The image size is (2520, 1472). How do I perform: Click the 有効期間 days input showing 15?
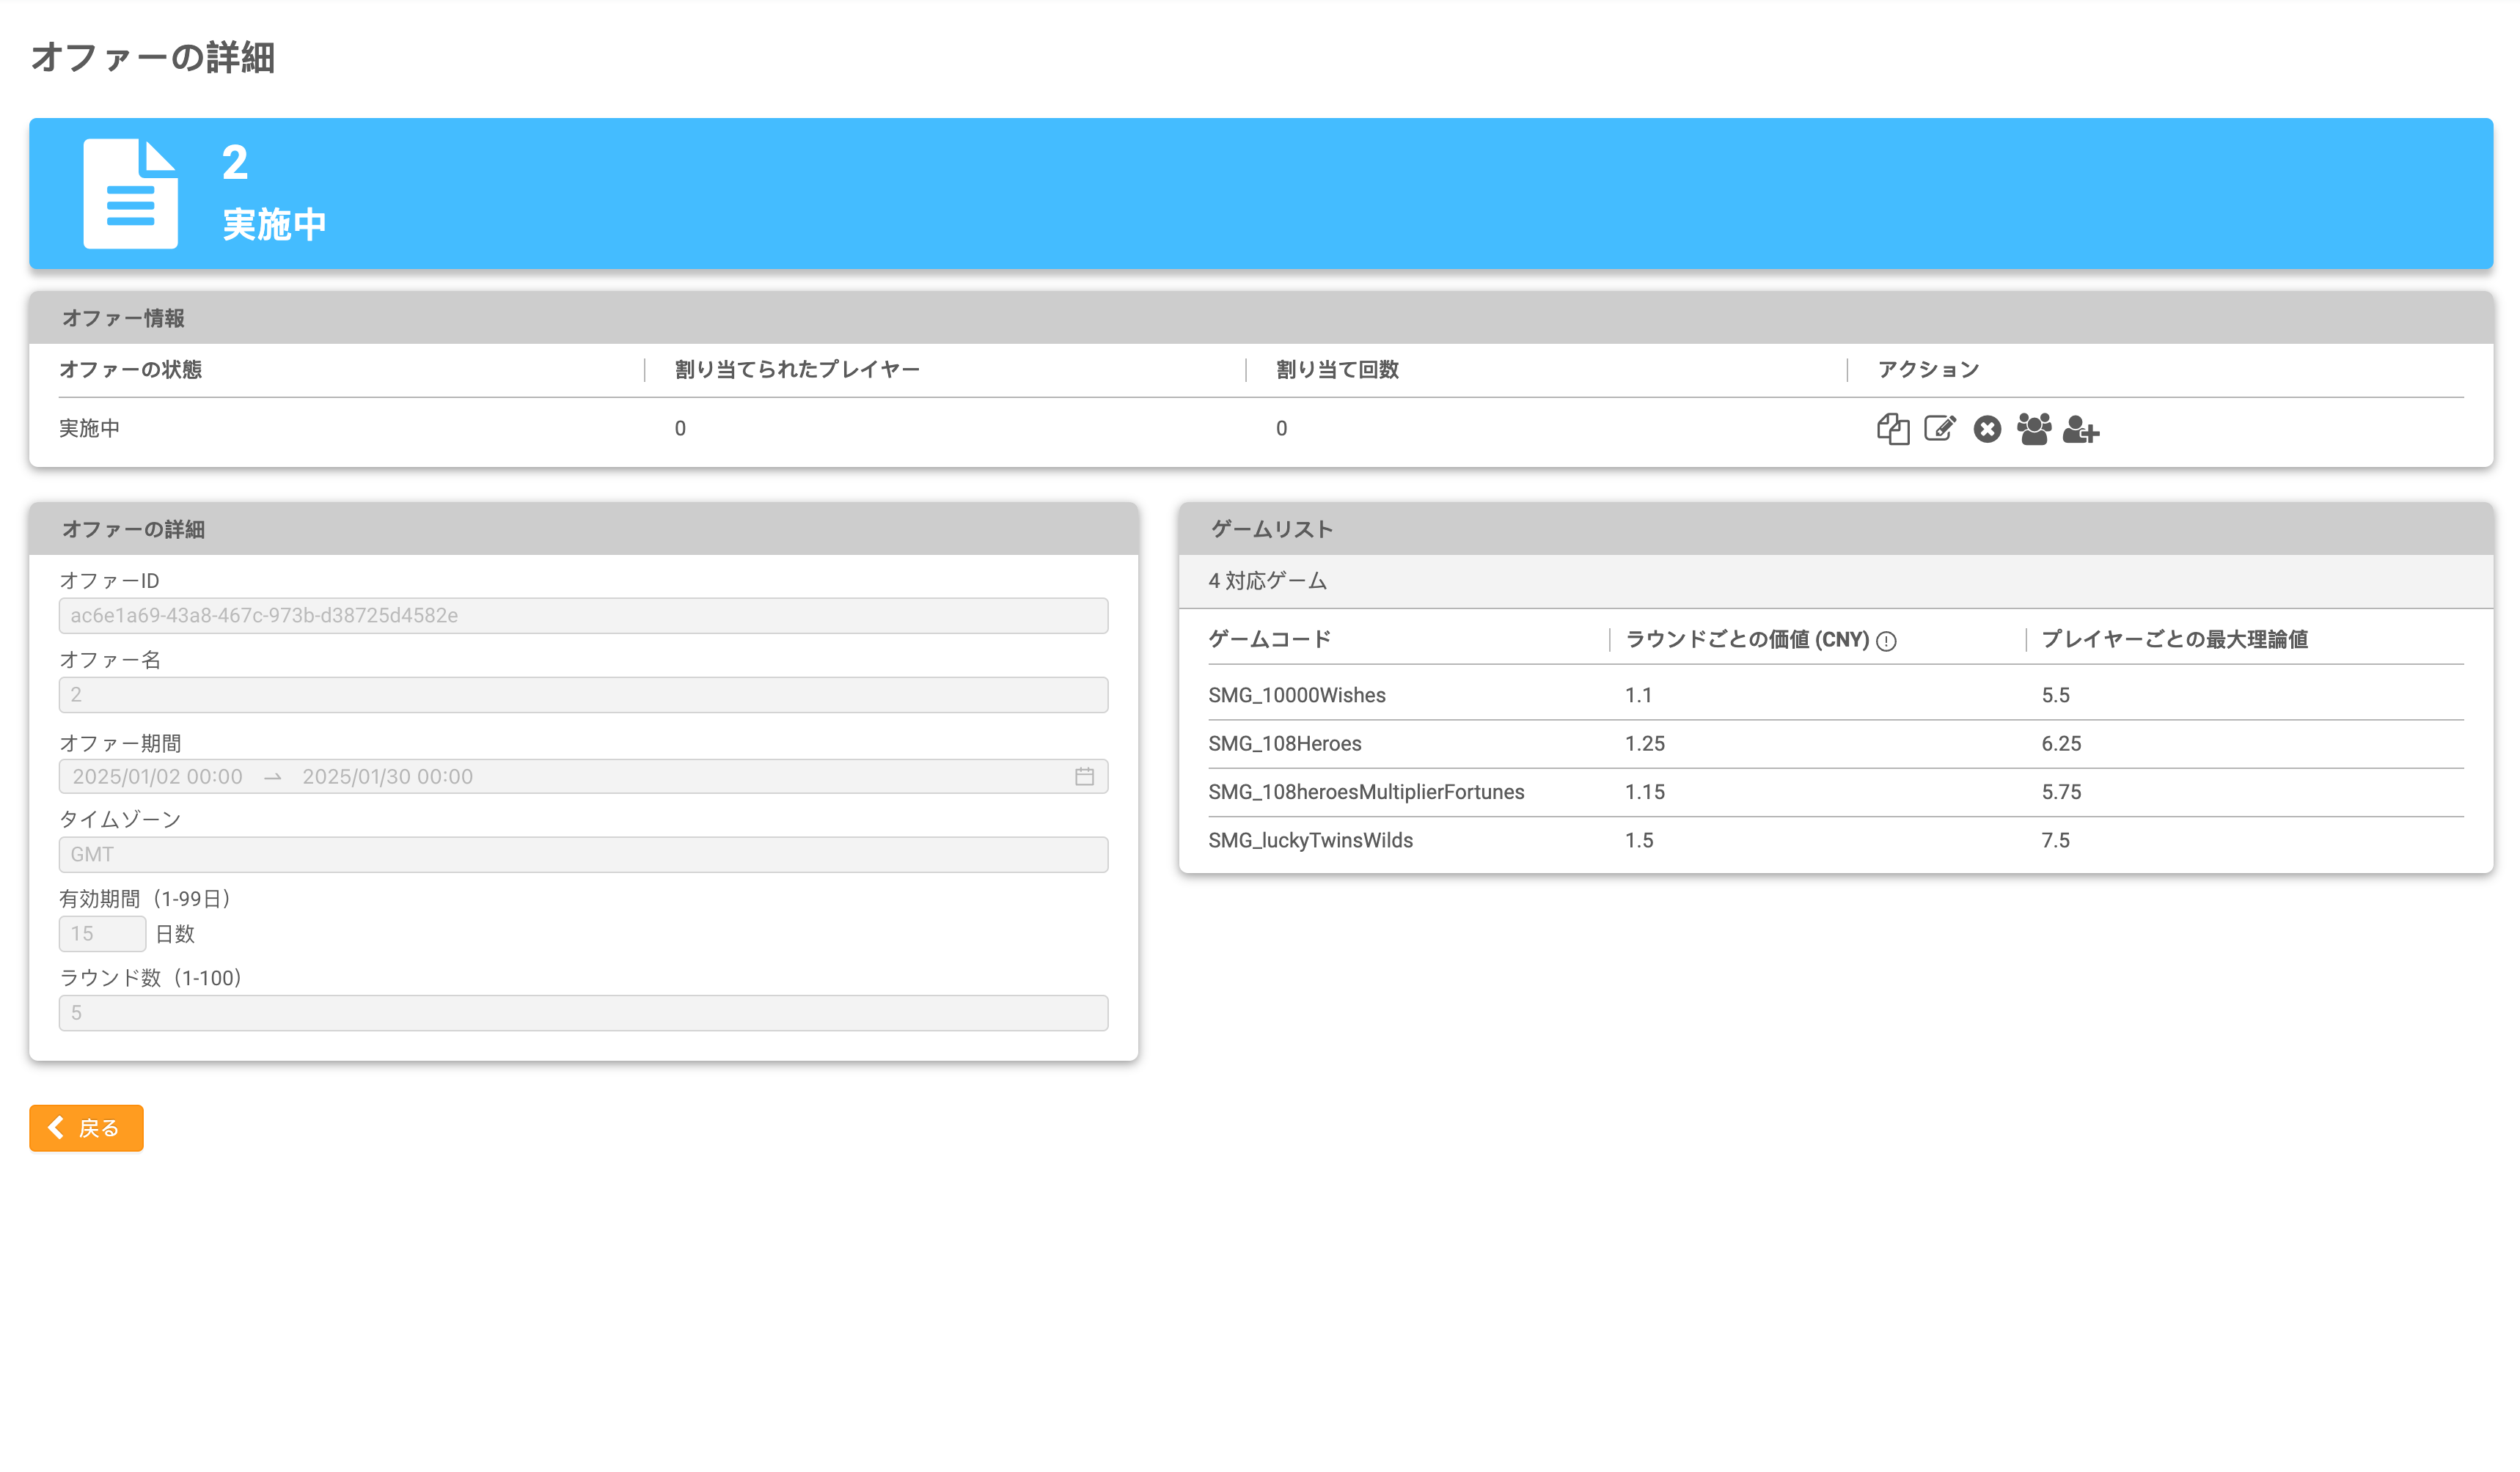[101, 933]
